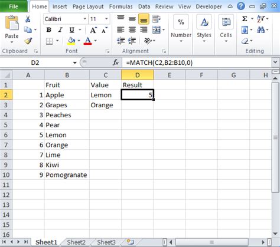Select cell C3 containing Orange

pyautogui.click(x=105, y=105)
